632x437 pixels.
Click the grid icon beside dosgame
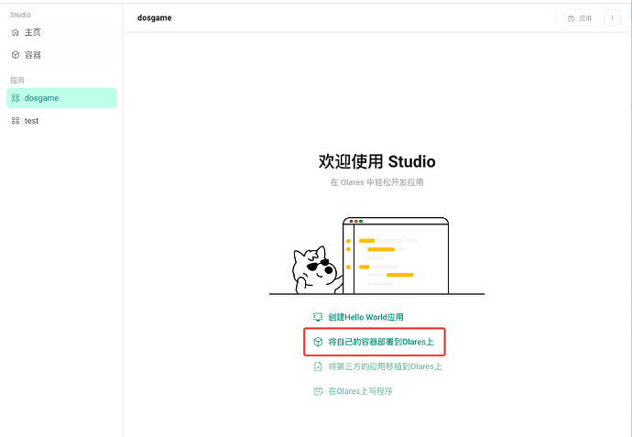(16, 98)
